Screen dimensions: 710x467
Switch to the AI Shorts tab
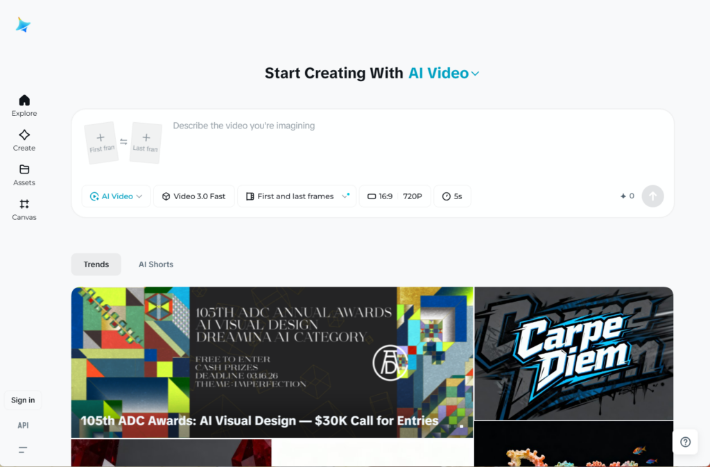click(156, 264)
